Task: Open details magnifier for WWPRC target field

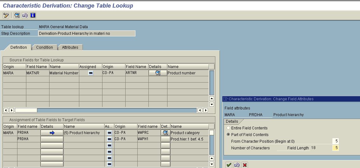Action: click(x=165, y=133)
